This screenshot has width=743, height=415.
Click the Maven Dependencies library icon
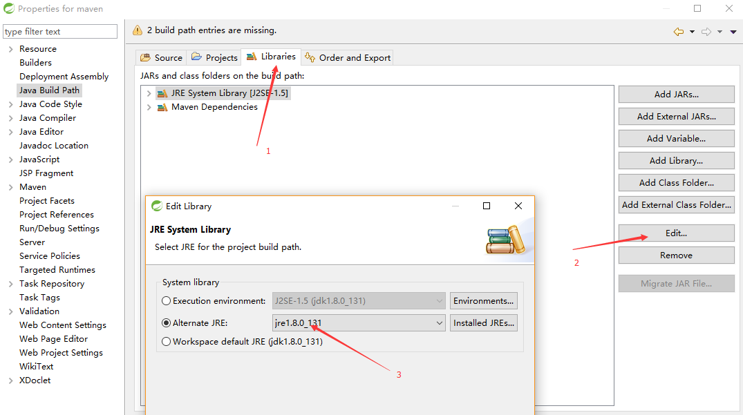(x=162, y=108)
